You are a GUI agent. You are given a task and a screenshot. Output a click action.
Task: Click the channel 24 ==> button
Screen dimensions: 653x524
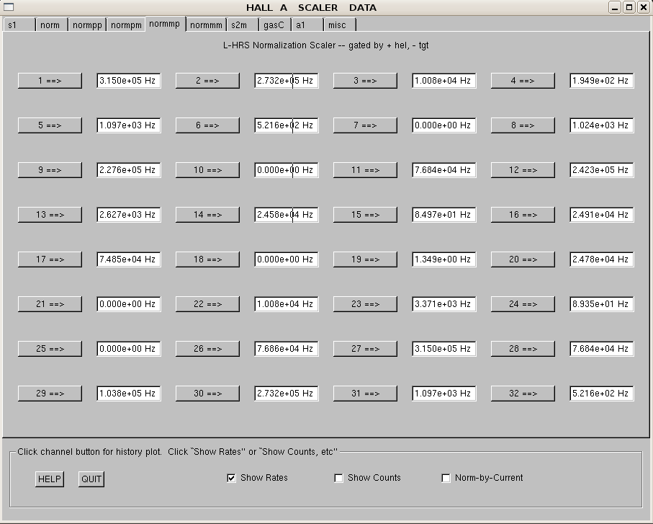point(523,304)
